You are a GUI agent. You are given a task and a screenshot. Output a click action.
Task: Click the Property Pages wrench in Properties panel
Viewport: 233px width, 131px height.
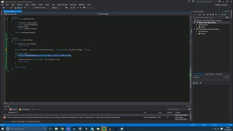click(x=201, y=83)
